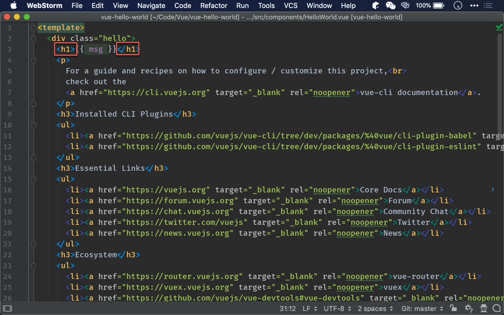Open the File menu

pyautogui.click(x=77, y=5)
